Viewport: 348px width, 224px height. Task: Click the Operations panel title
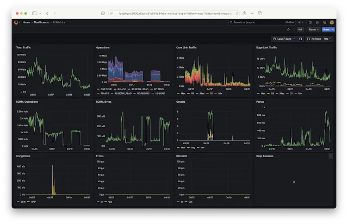pos(103,47)
